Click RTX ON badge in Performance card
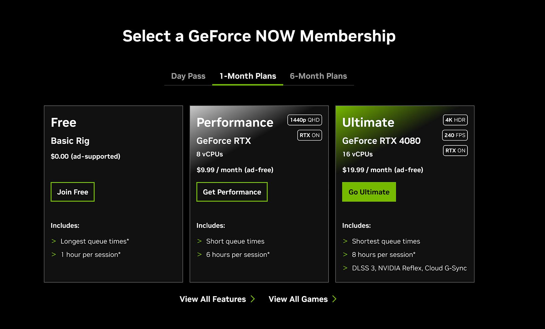This screenshot has height=329, width=545. (309, 135)
